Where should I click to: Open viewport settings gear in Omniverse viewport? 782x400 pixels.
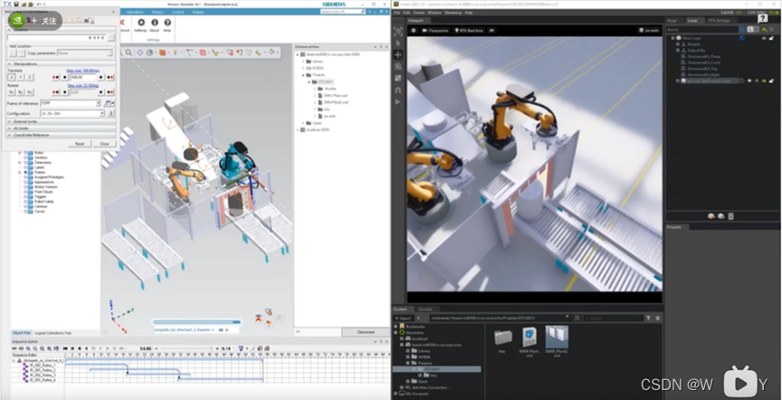click(414, 31)
